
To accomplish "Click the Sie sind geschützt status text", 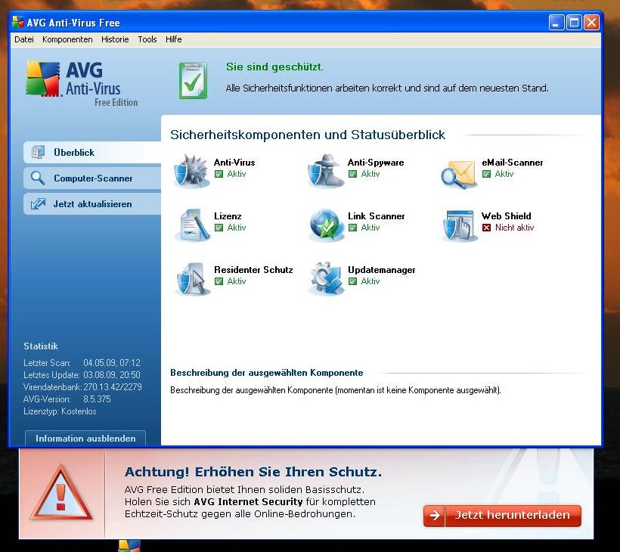I will click(x=274, y=67).
